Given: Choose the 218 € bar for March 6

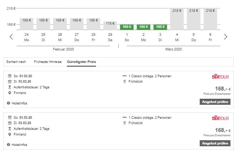Looking at the screenshot, I should pos(210,19).
